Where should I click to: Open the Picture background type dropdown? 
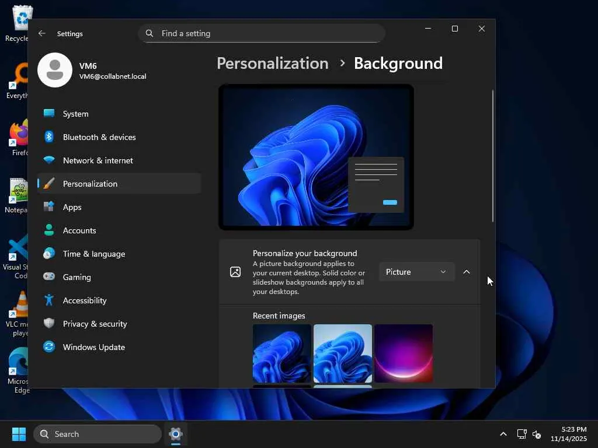[x=416, y=272]
